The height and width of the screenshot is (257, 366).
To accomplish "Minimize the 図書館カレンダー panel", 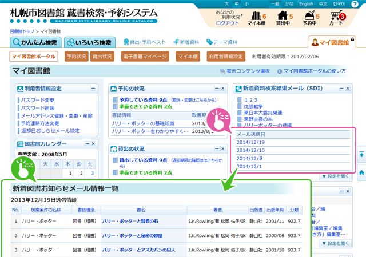I will 87,144.
